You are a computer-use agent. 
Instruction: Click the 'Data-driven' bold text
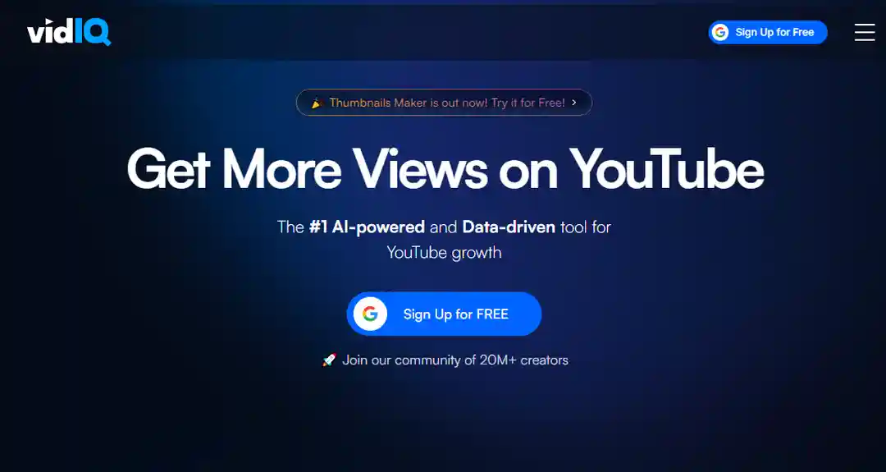(x=509, y=227)
